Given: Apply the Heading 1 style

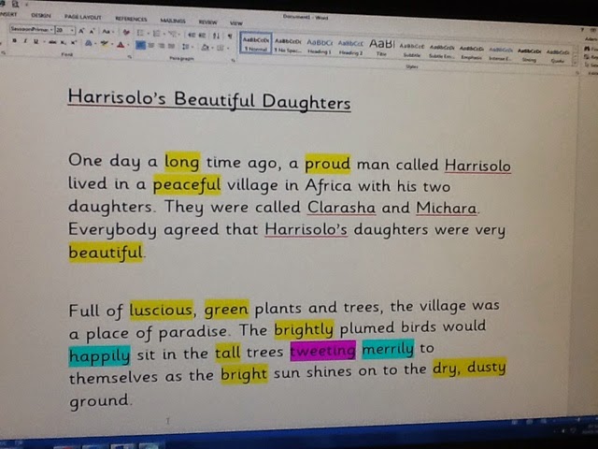Looking at the screenshot, I should [x=320, y=46].
